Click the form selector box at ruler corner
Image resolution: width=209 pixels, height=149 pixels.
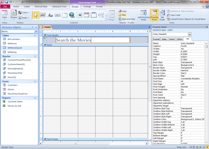[x=41, y=31]
